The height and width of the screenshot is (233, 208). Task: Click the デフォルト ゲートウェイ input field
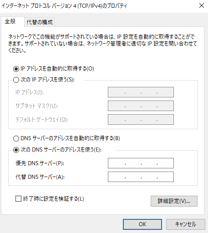pos(141,120)
